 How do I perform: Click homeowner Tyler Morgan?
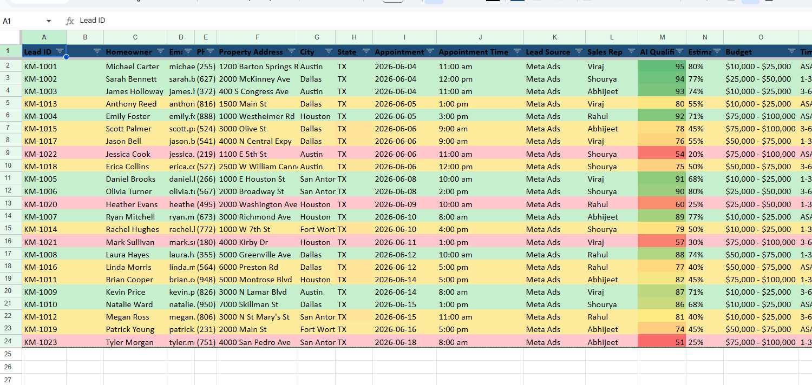point(135,342)
